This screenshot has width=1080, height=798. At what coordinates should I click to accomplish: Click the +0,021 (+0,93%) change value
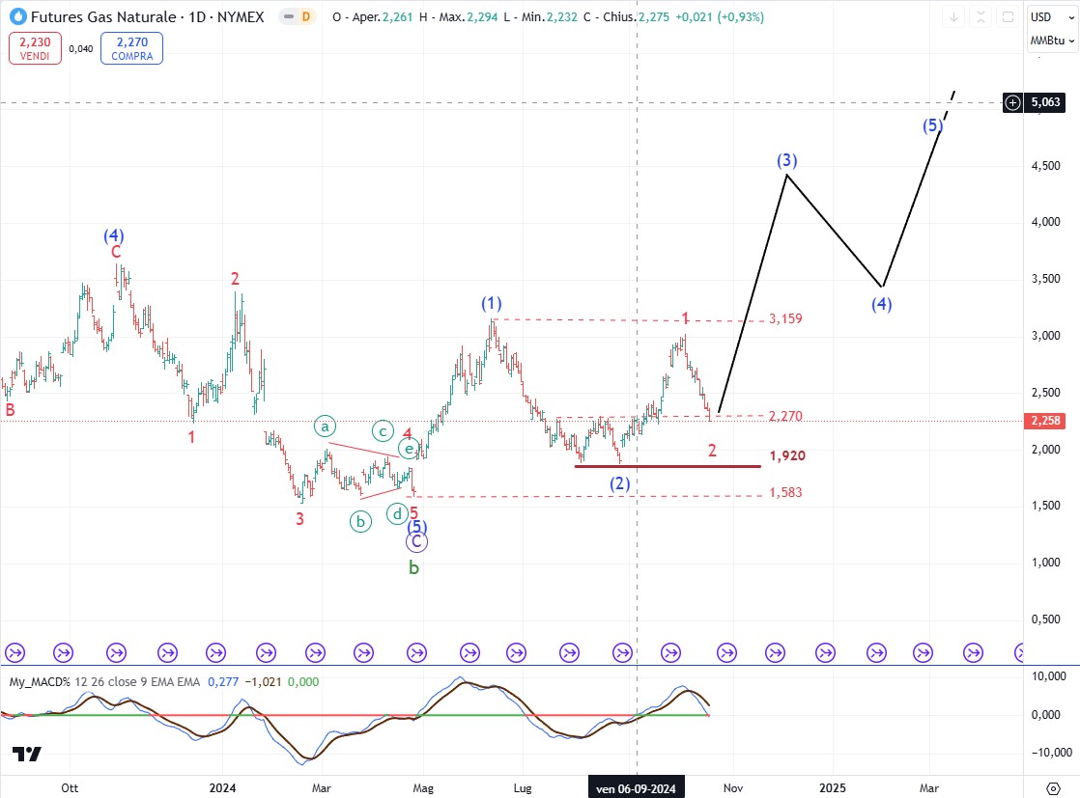(719, 17)
